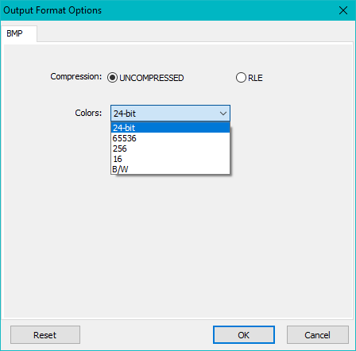Click the Colors combo box showing 24-bit

tap(170, 114)
